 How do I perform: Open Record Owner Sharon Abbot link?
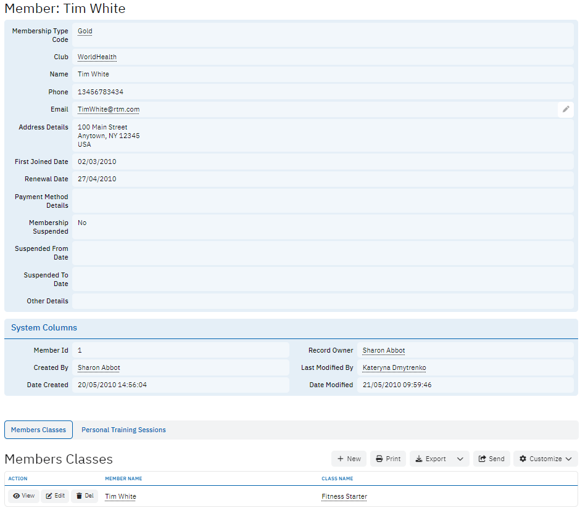point(384,351)
